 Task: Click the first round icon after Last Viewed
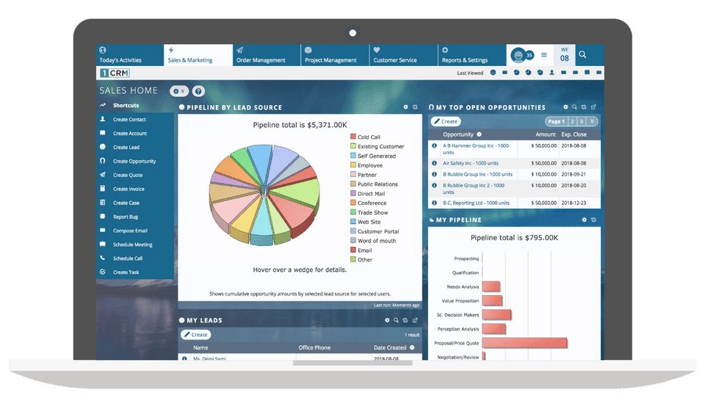493,73
